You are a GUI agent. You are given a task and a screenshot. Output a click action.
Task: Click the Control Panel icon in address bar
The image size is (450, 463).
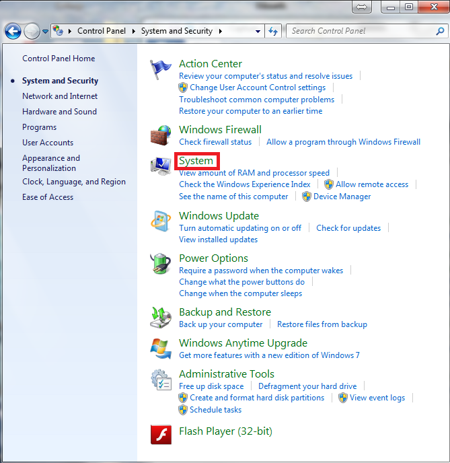click(58, 30)
